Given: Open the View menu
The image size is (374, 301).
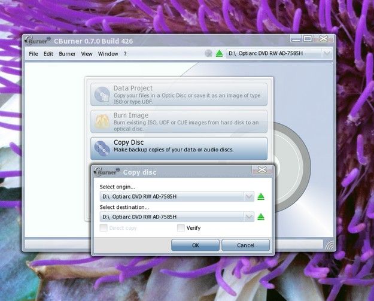Looking at the screenshot, I should [87, 54].
